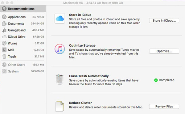Open the Mail storage category
This screenshot has width=185, height=114.
[23, 50]
